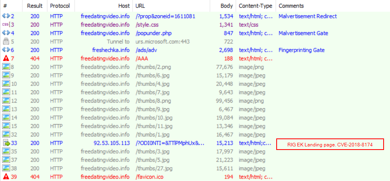Click the Comments column header
390x181 pixels.
[x=291, y=6]
